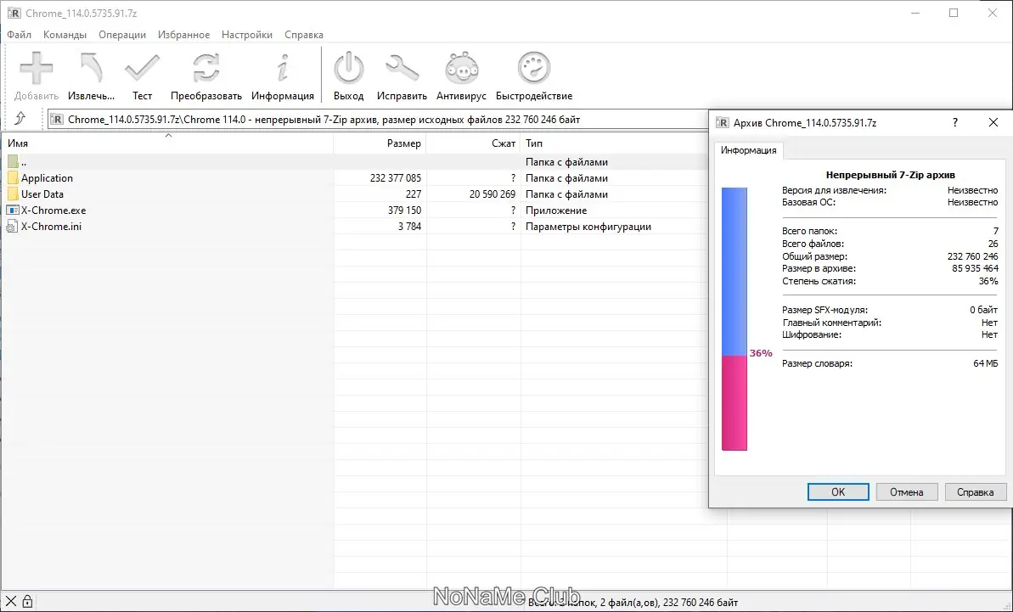Run archive test via Тест icon
This screenshot has height=612, width=1013.
[x=142, y=68]
